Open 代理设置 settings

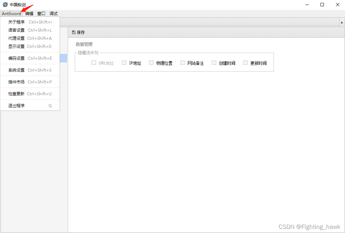click(x=16, y=38)
